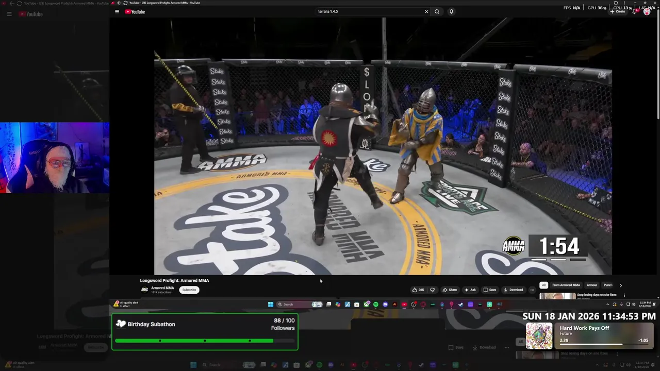660x371 pixels.
Task: Open Spotify from the taskbar
Action: click(x=376, y=304)
